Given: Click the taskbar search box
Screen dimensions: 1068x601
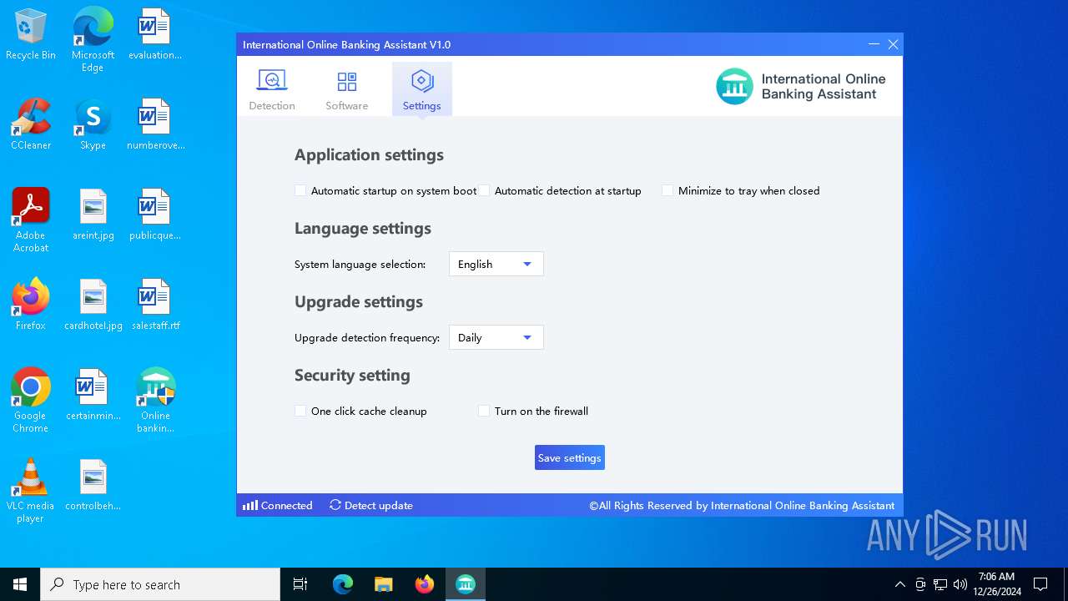Looking at the screenshot, I should tap(160, 584).
